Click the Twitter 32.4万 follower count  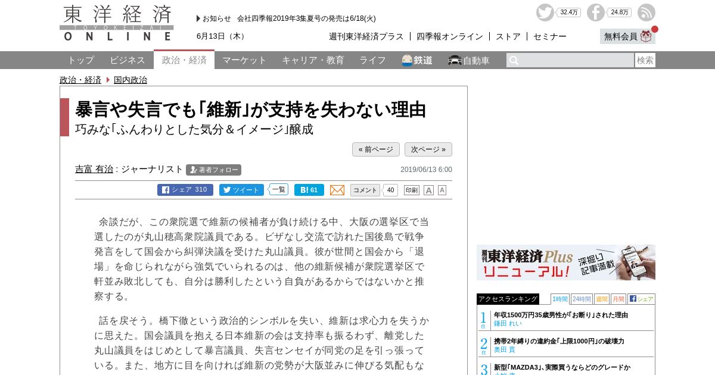pyautogui.click(x=569, y=12)
